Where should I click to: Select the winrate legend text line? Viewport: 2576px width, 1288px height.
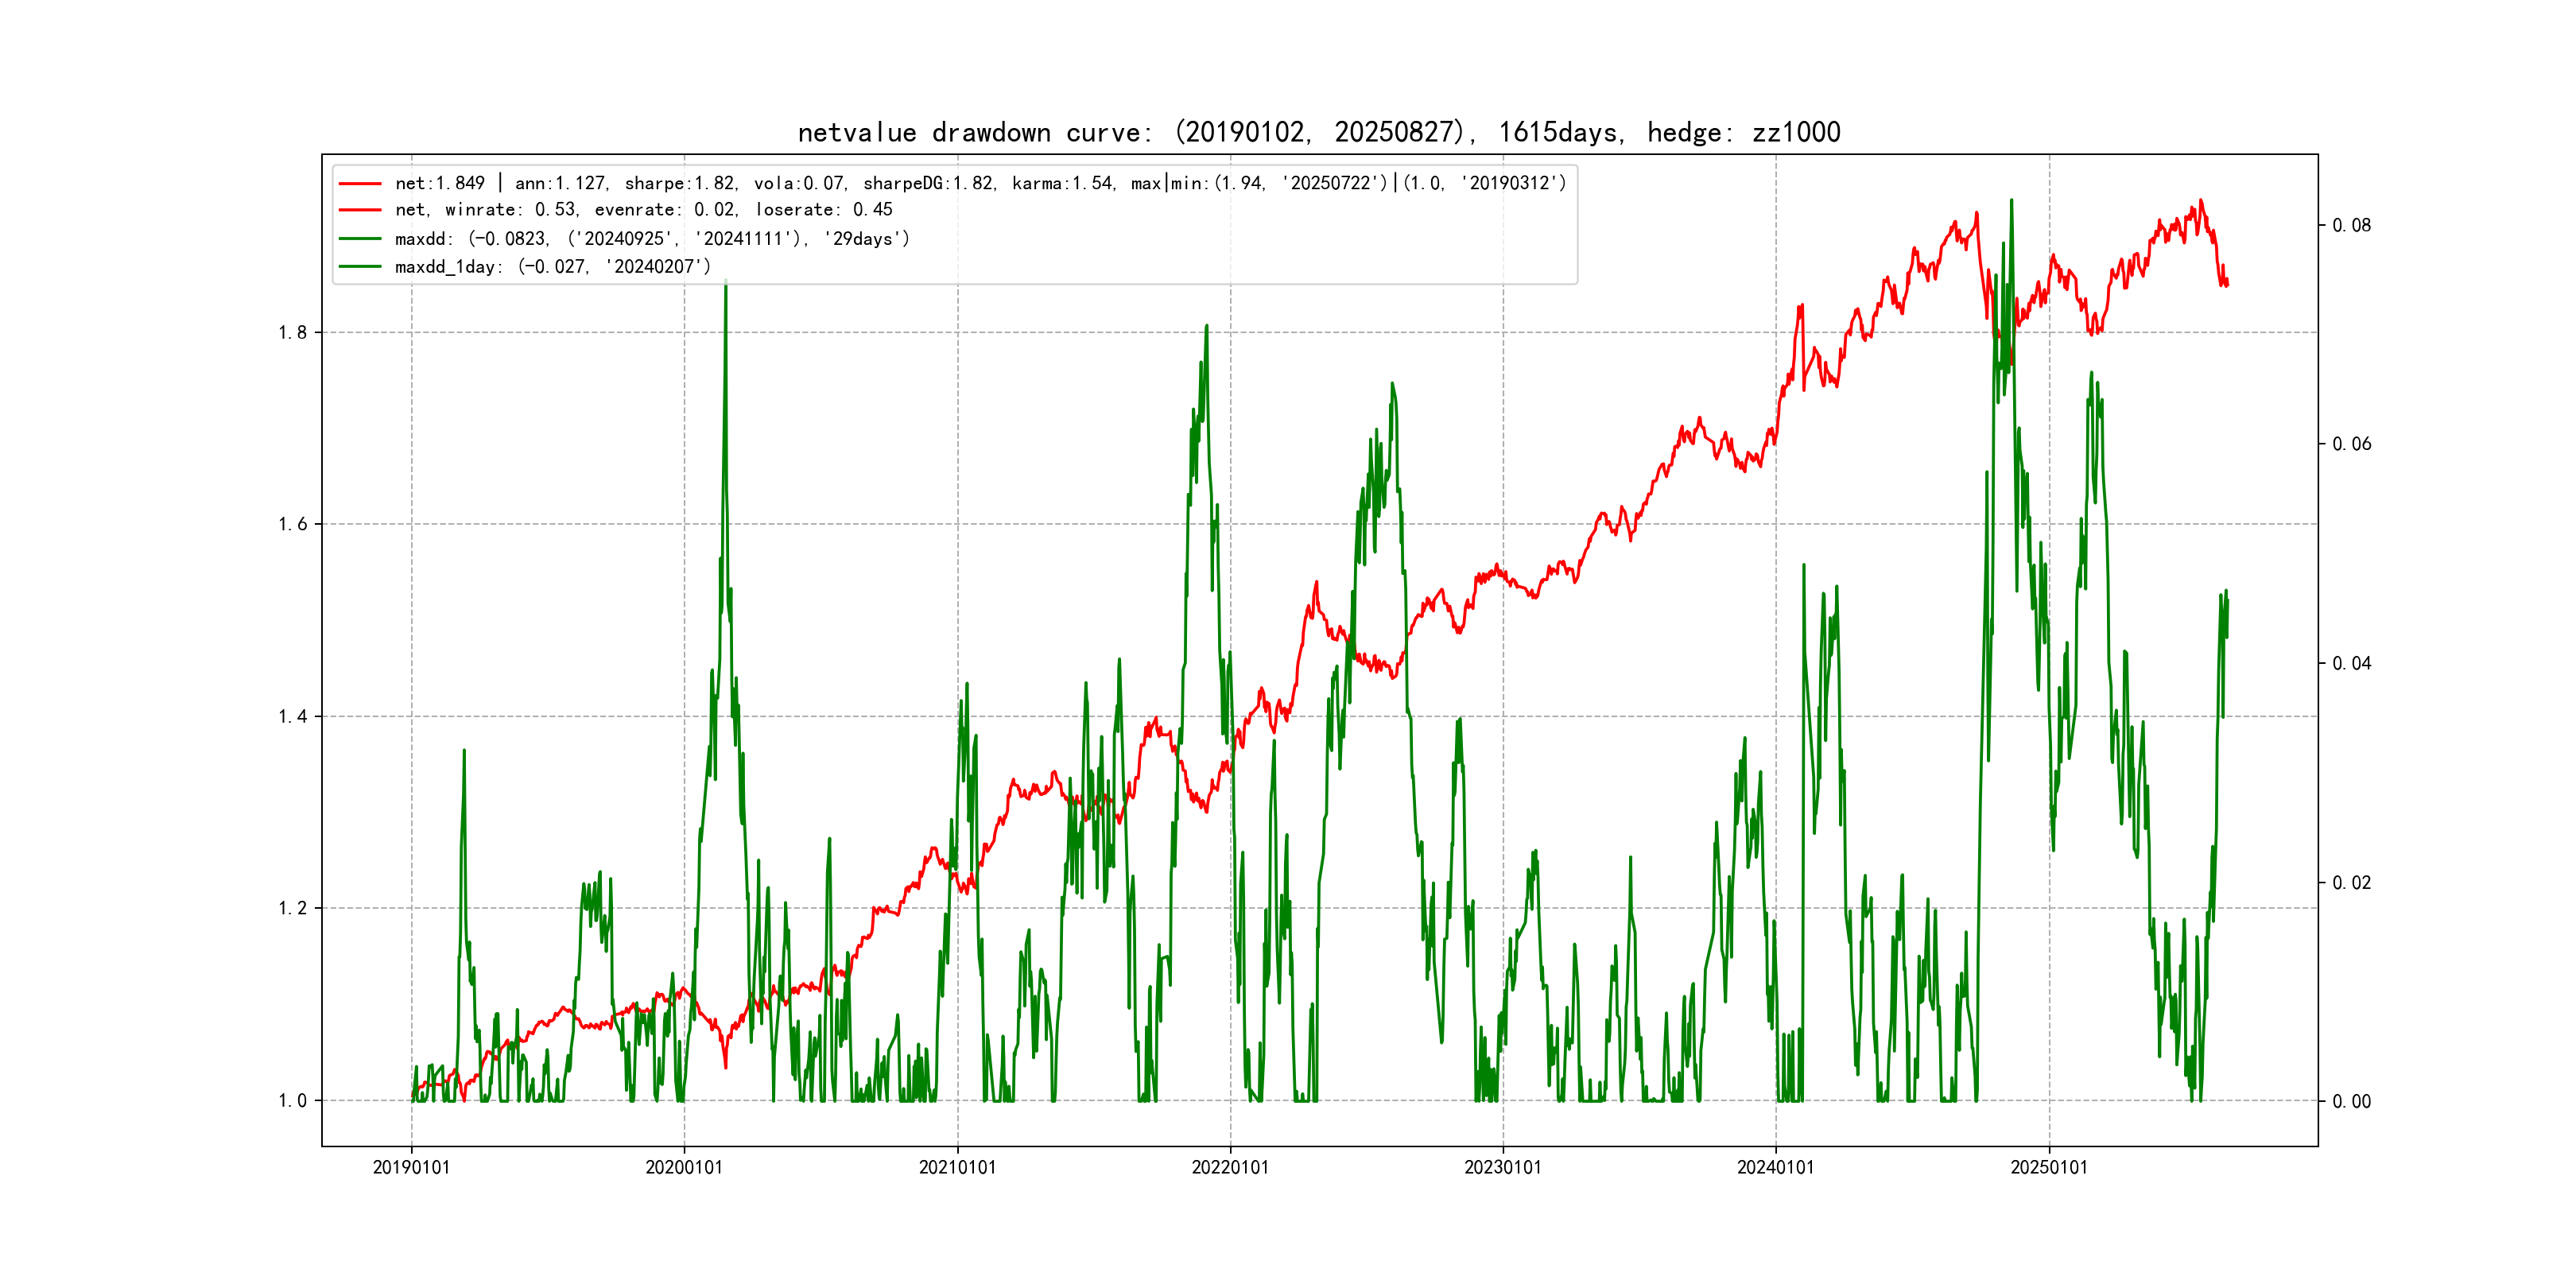pos(643,210)
